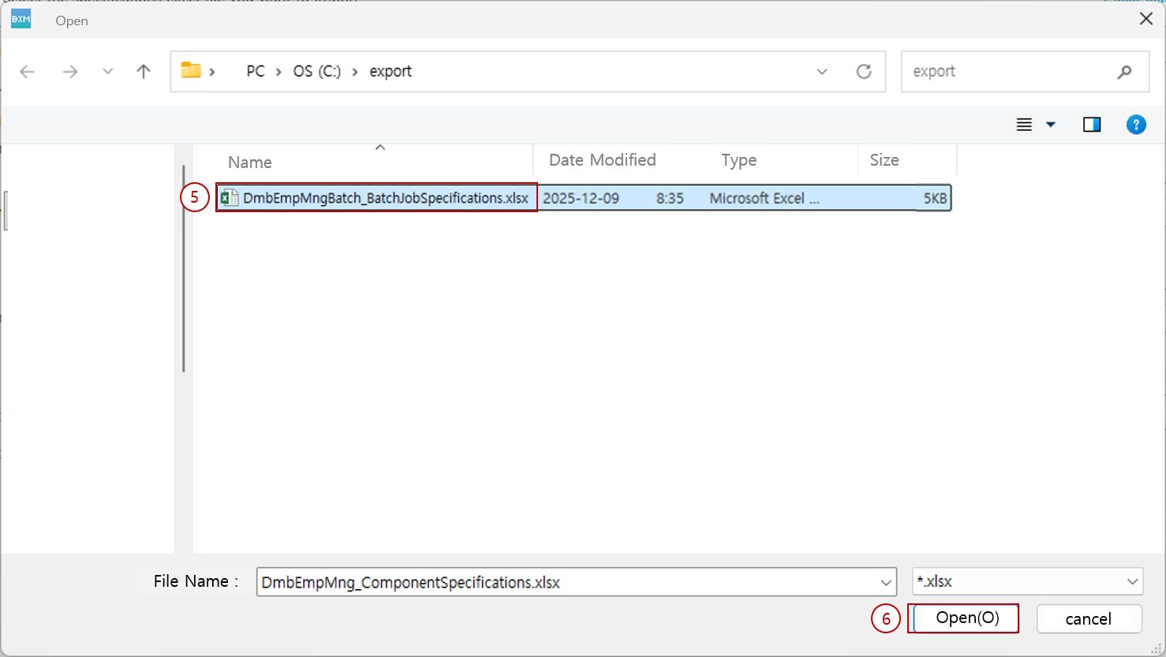Screen dimensions: 1166x657
Task: Toggle the preview pane
Action: tap(1092, 124)
